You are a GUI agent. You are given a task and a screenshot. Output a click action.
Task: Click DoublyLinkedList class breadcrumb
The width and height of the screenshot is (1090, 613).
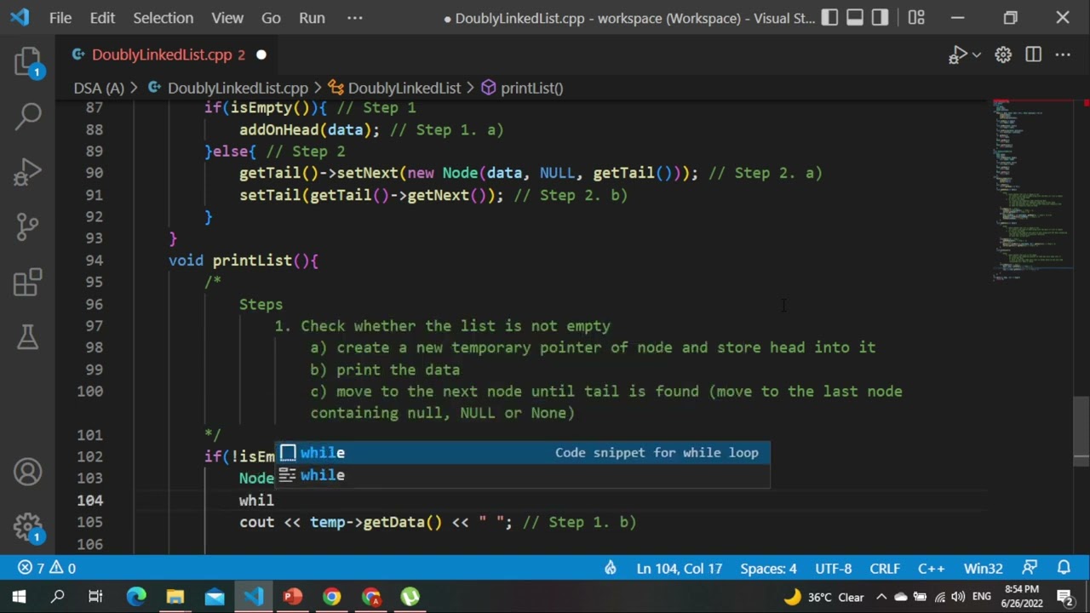tap(395, 88)
